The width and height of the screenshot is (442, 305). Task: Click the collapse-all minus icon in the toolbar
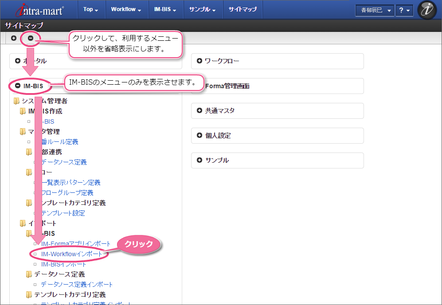31,38
